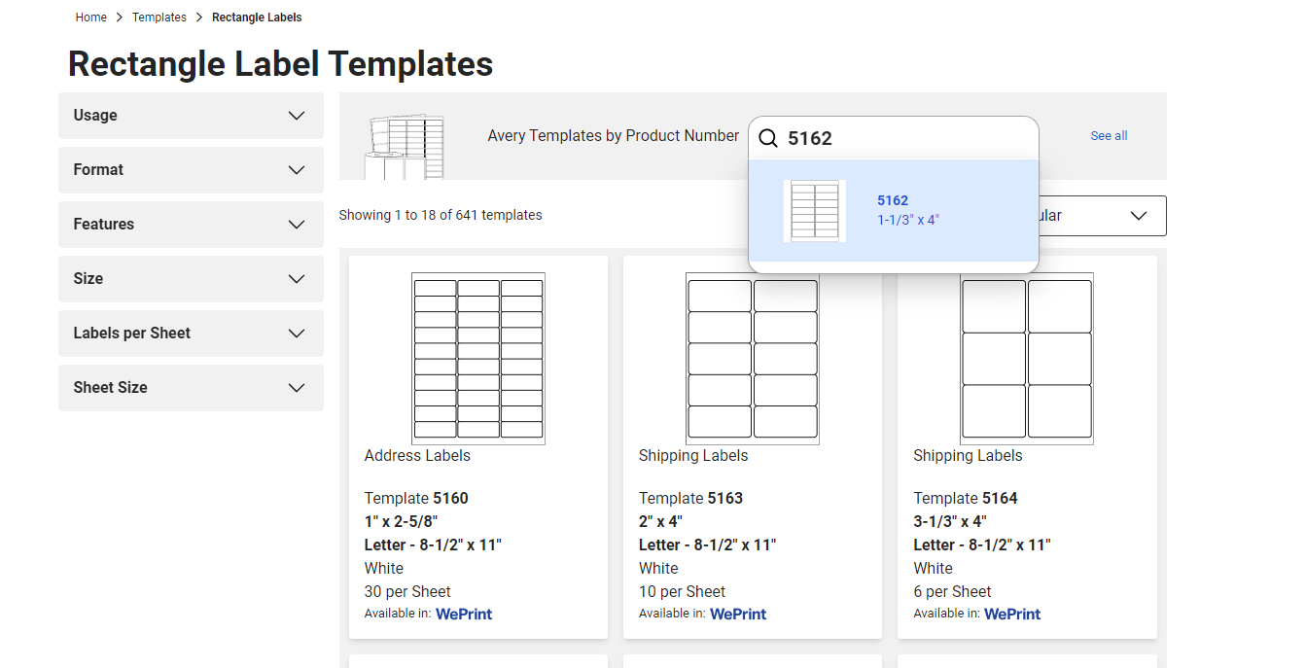Click WePrint link under Template 5163
This screenshot has height=668, width=1306.
[x=738, y=615]
